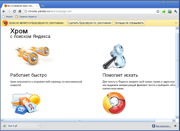This screenshot has height=131, width=180.
Task: Open the Сервисы Яндекса bookmarks folder
Action: [26, 17]
